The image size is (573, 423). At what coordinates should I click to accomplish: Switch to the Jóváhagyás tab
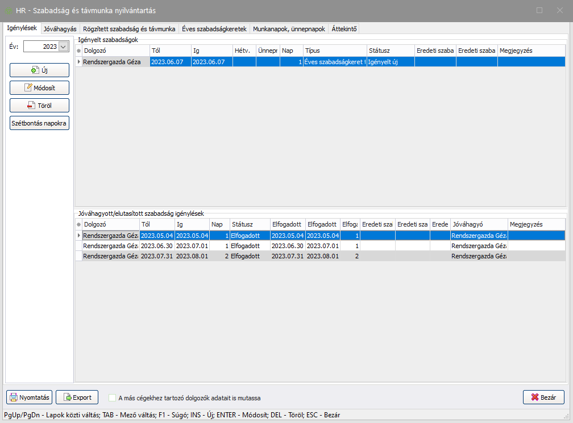pyautogui.click(x=60, y=28)
